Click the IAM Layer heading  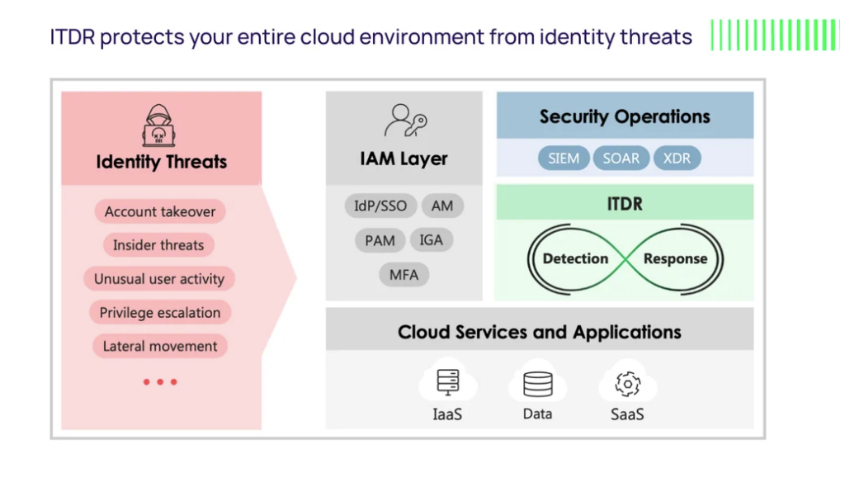[x=404, y=159]
